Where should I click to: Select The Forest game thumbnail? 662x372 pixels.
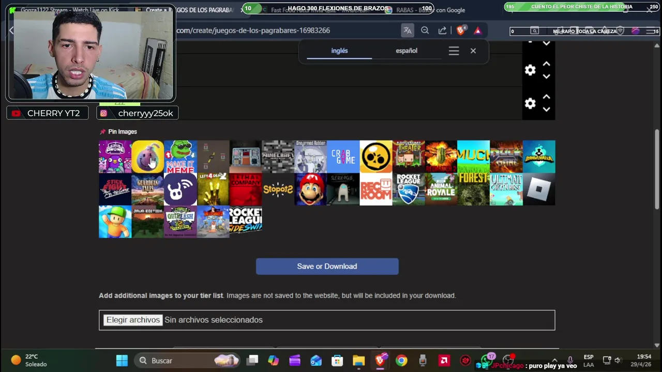click(x=473, y=189)
